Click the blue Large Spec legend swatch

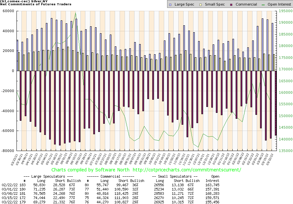pyautogui.click(x=170, y=5)
